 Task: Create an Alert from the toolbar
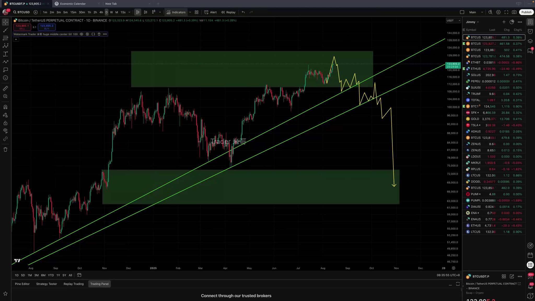(x=211, y=12)
